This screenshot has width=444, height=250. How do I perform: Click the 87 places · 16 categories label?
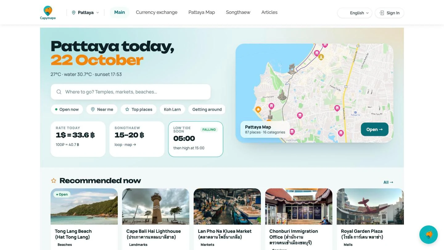tap(265, 132)
